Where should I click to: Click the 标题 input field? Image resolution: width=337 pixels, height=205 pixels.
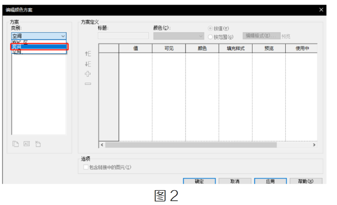123,36
